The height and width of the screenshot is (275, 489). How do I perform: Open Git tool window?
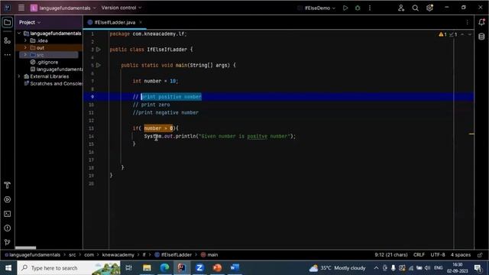[x=7, y=242]
